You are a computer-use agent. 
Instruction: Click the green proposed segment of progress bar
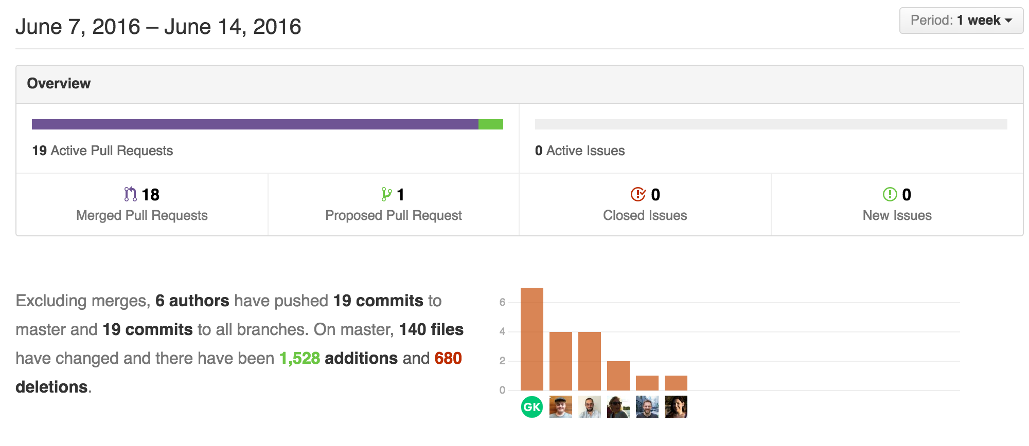(490, 124)
